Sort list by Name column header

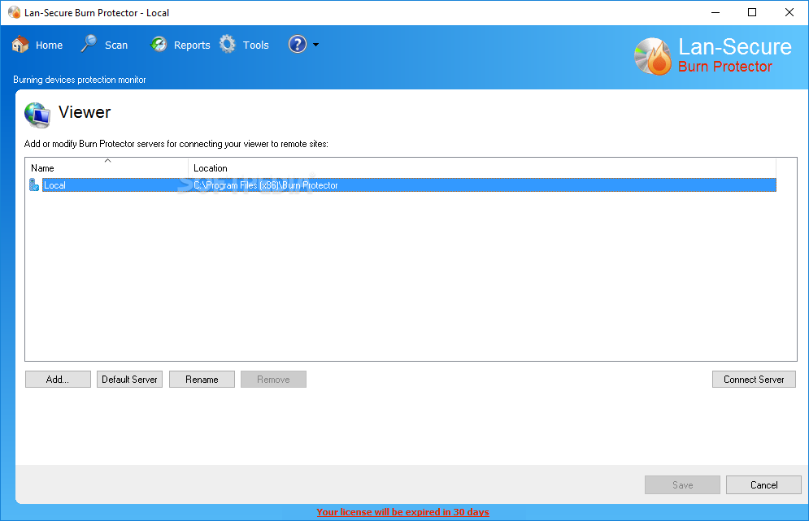107,168
